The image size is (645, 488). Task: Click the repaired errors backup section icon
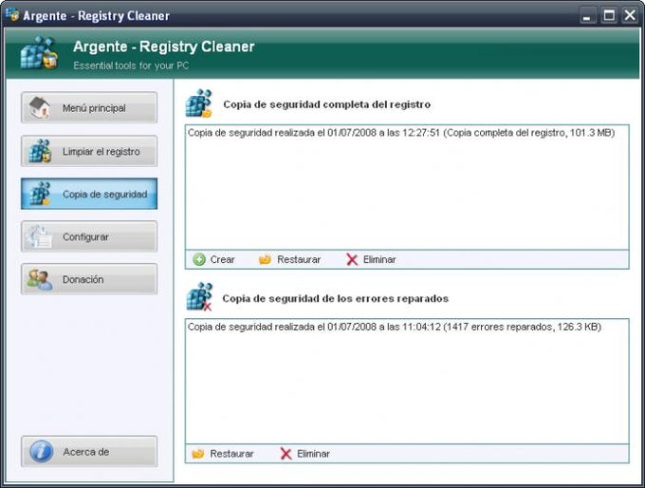[199, 296]
